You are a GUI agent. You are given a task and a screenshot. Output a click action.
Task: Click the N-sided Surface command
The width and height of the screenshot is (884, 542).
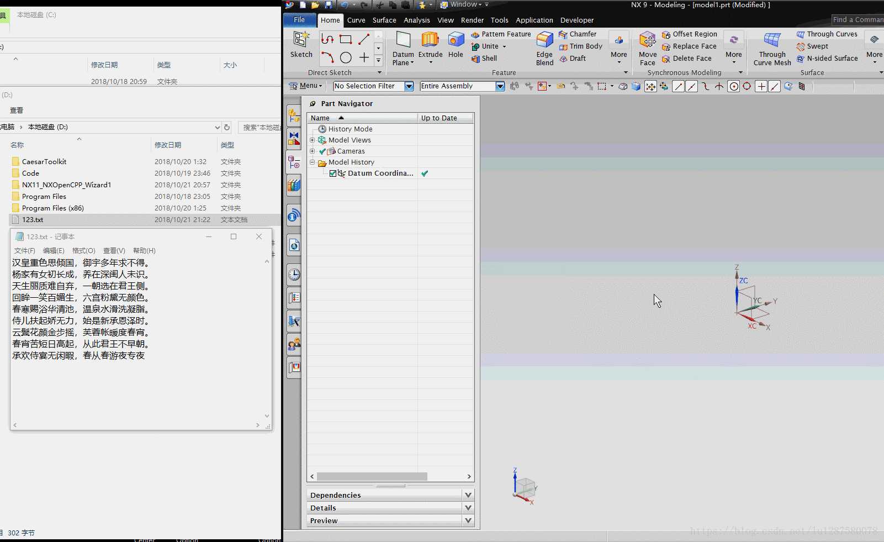pos(827,59)
